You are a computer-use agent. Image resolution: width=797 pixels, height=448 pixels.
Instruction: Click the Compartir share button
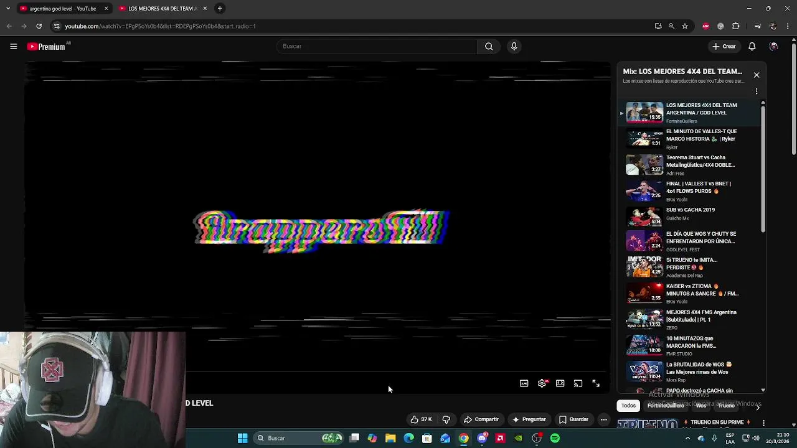point(481,419)
